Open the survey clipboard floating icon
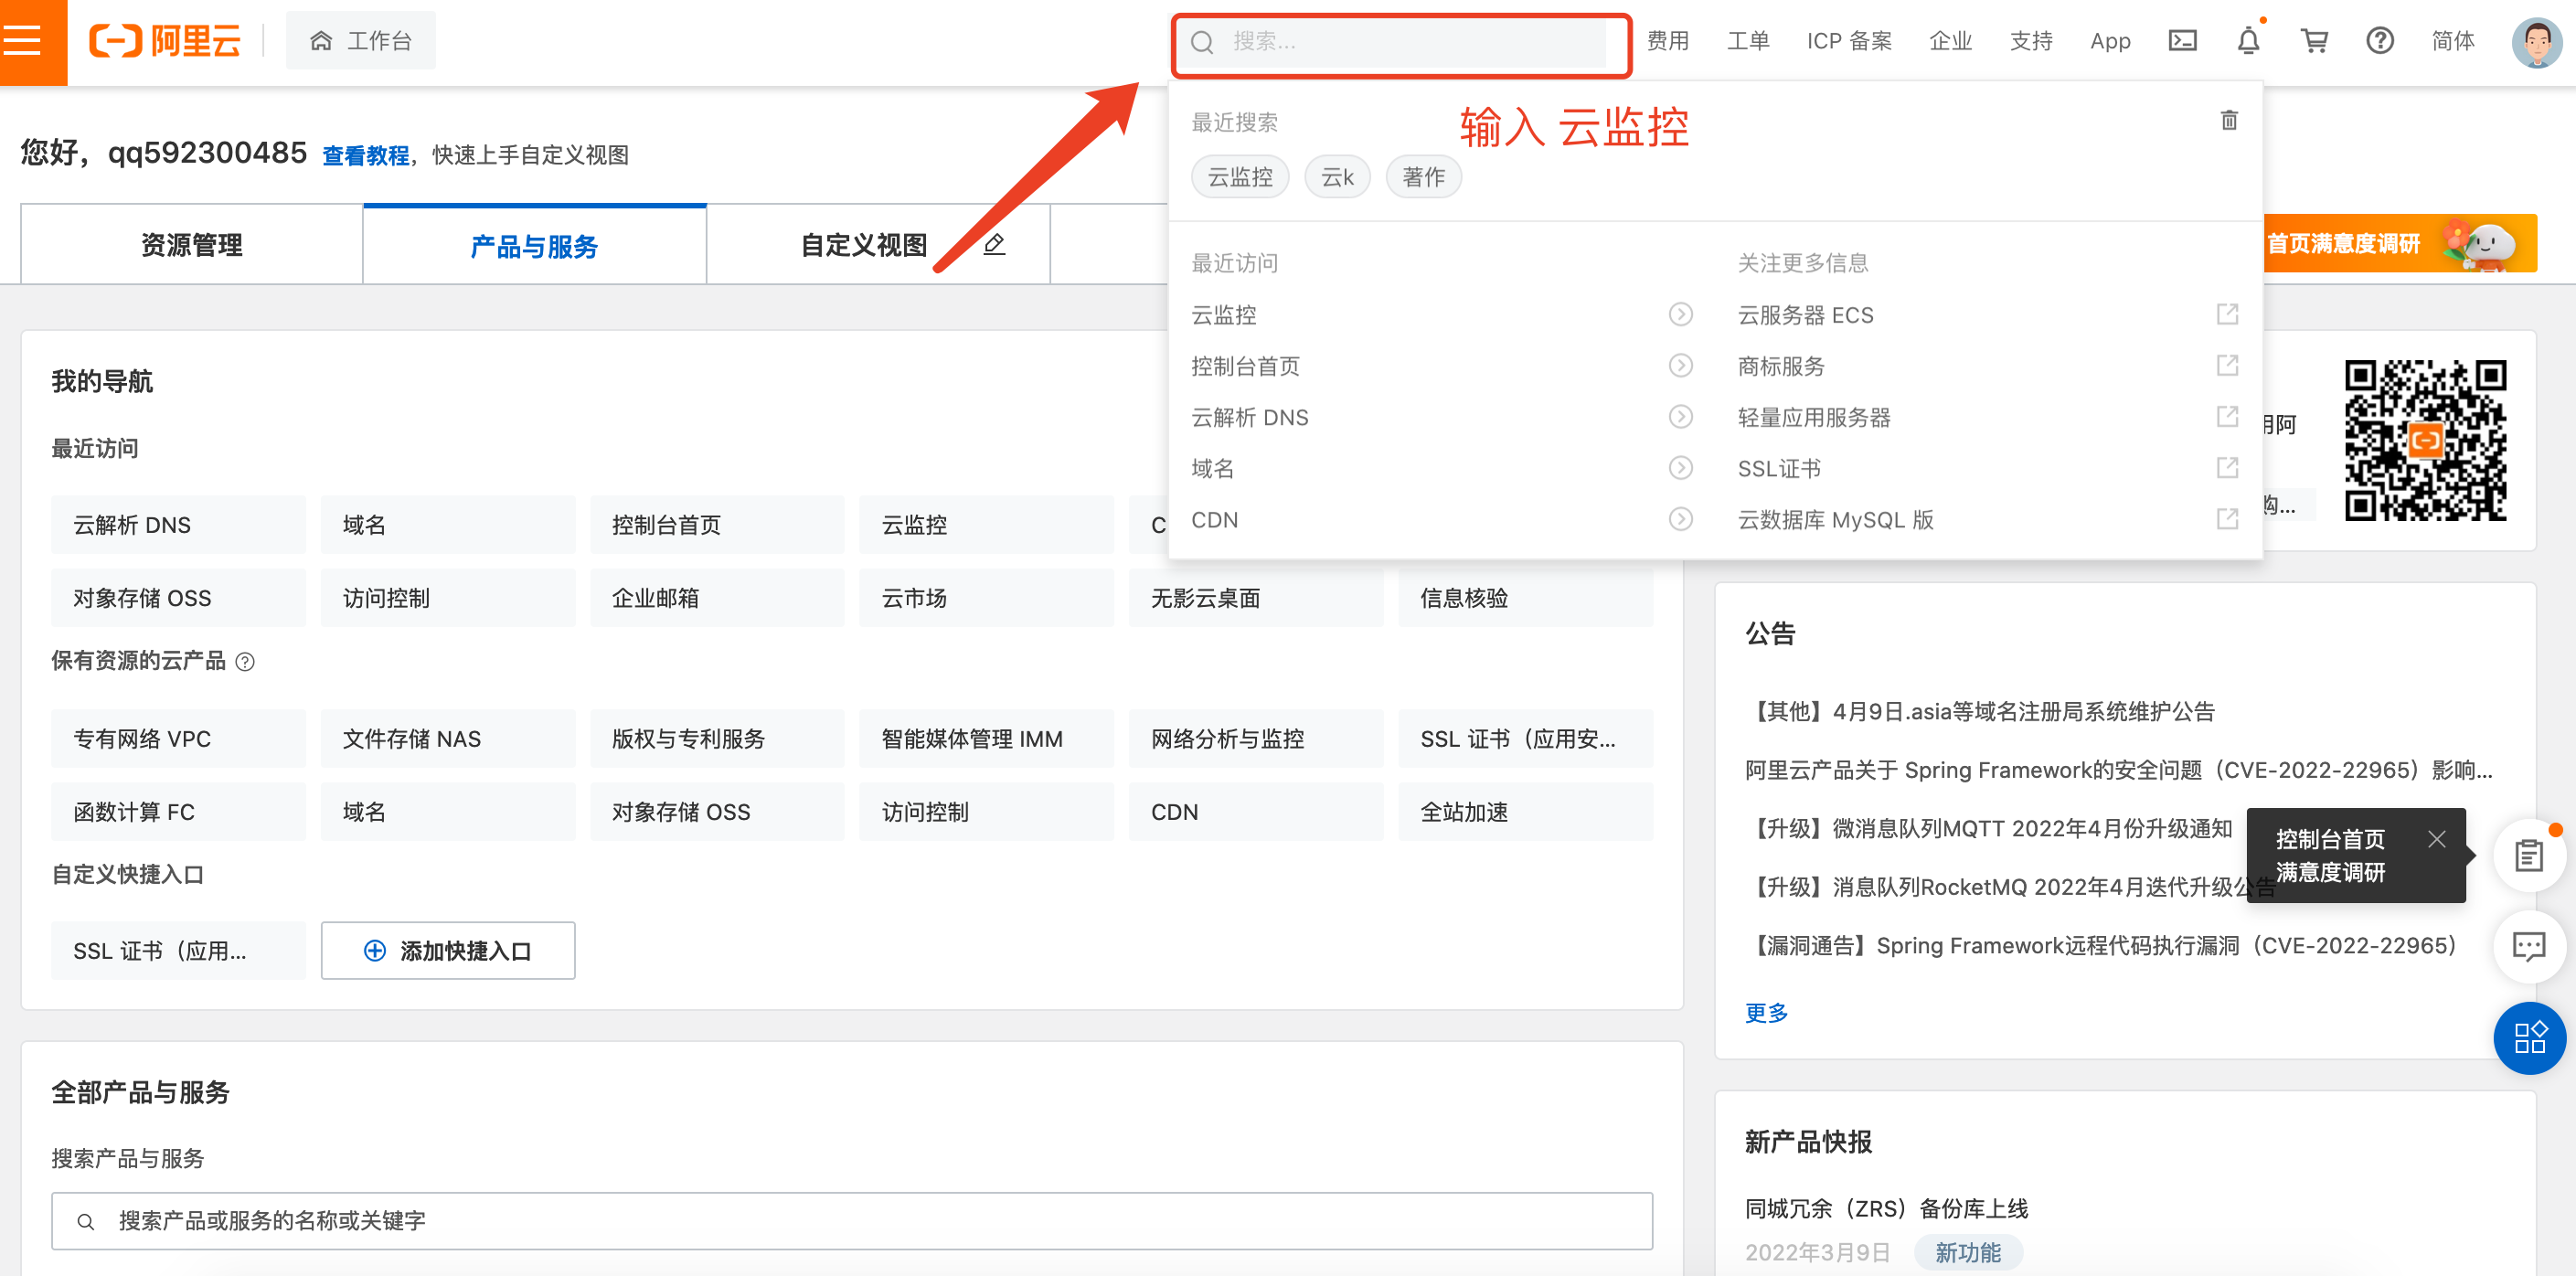 pos(2529,856)
